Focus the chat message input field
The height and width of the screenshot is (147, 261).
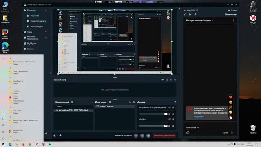coord(210,128)
